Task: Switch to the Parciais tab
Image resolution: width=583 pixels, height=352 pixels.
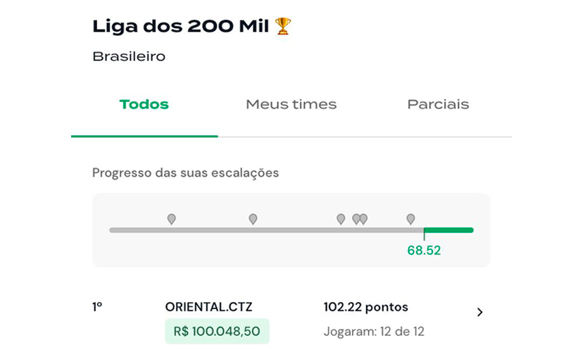Action: point(438,104)
